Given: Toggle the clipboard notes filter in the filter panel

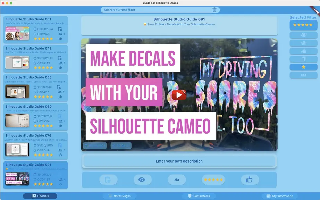Looking at the screenshot, I should pyautogui.click(x=303, y=59).
